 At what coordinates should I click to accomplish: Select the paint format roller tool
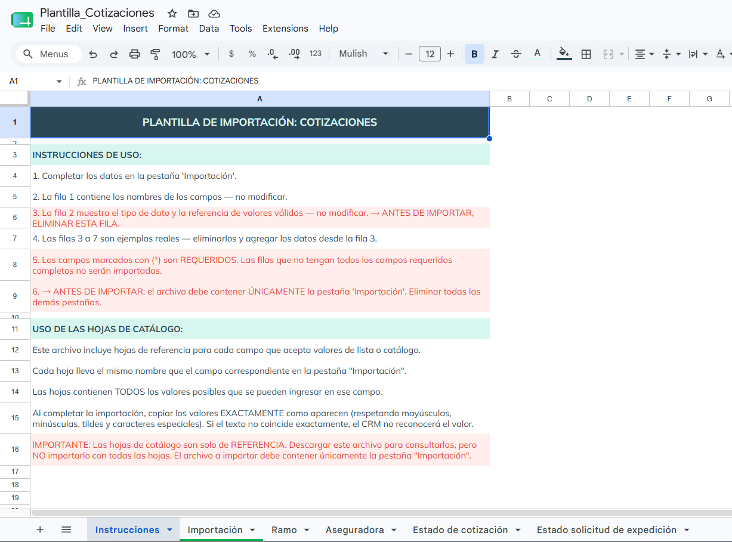[155, 54]
